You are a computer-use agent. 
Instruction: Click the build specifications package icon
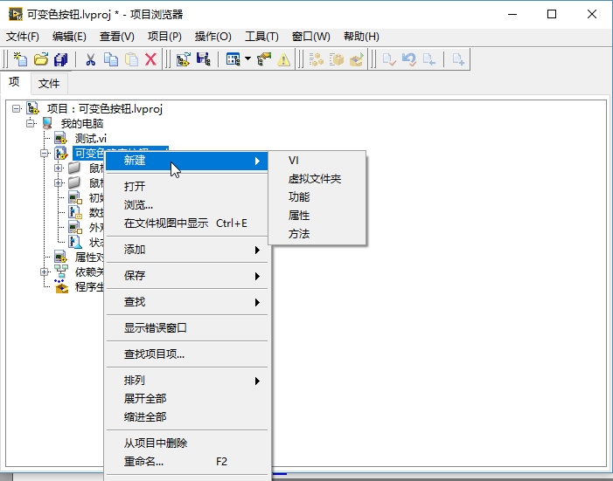(61, 286)
